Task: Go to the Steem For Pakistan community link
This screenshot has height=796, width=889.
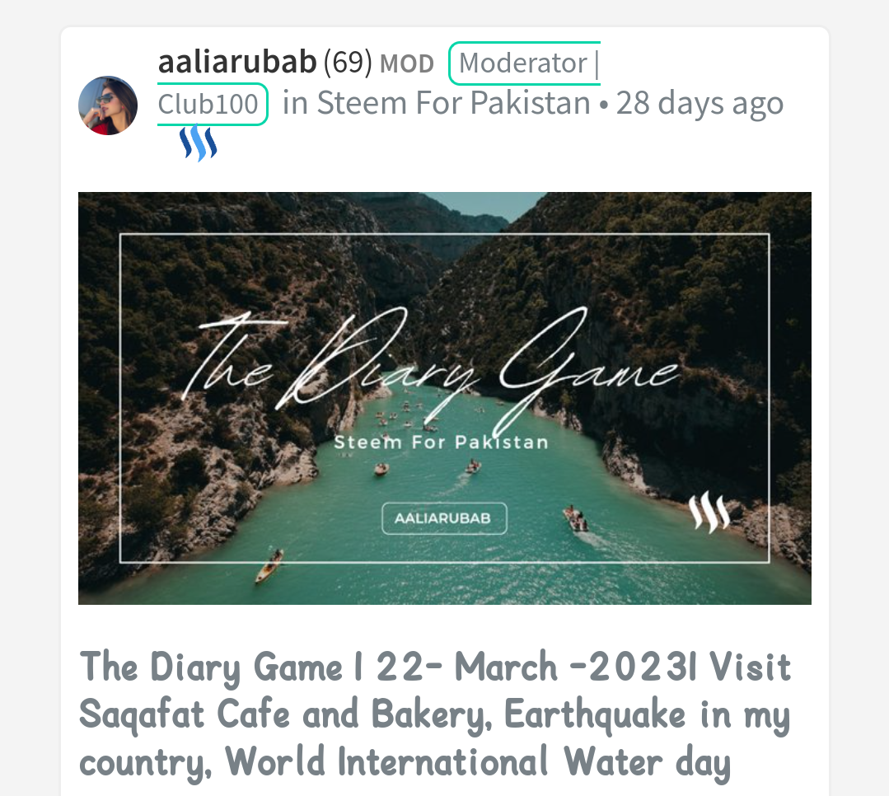Action: pyautogui.click(x=453, y=104)
